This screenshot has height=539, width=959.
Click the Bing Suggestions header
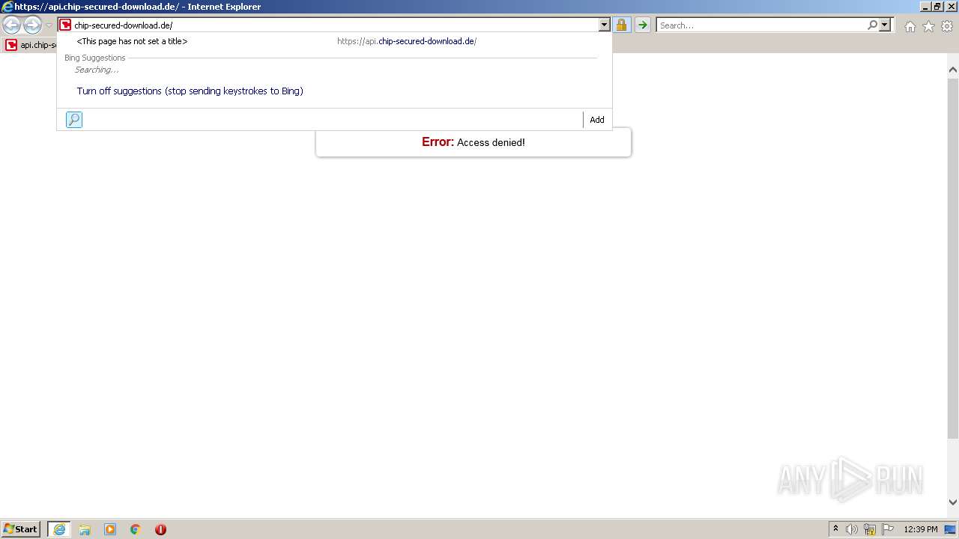[95, 58]
